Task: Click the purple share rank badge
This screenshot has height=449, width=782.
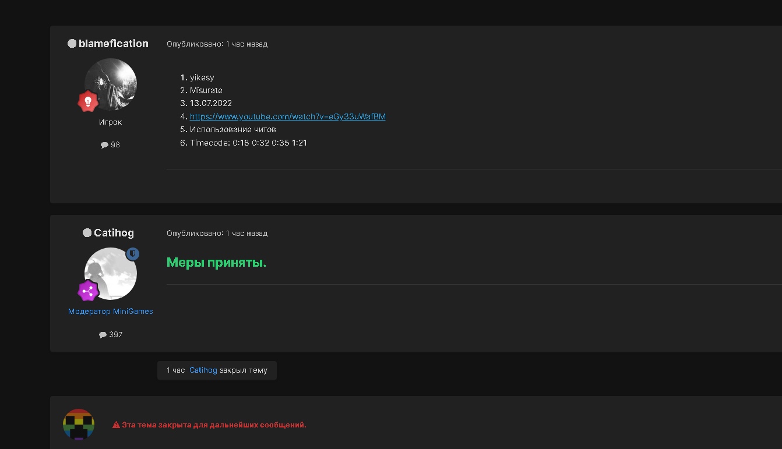Action: coord(88,291)
